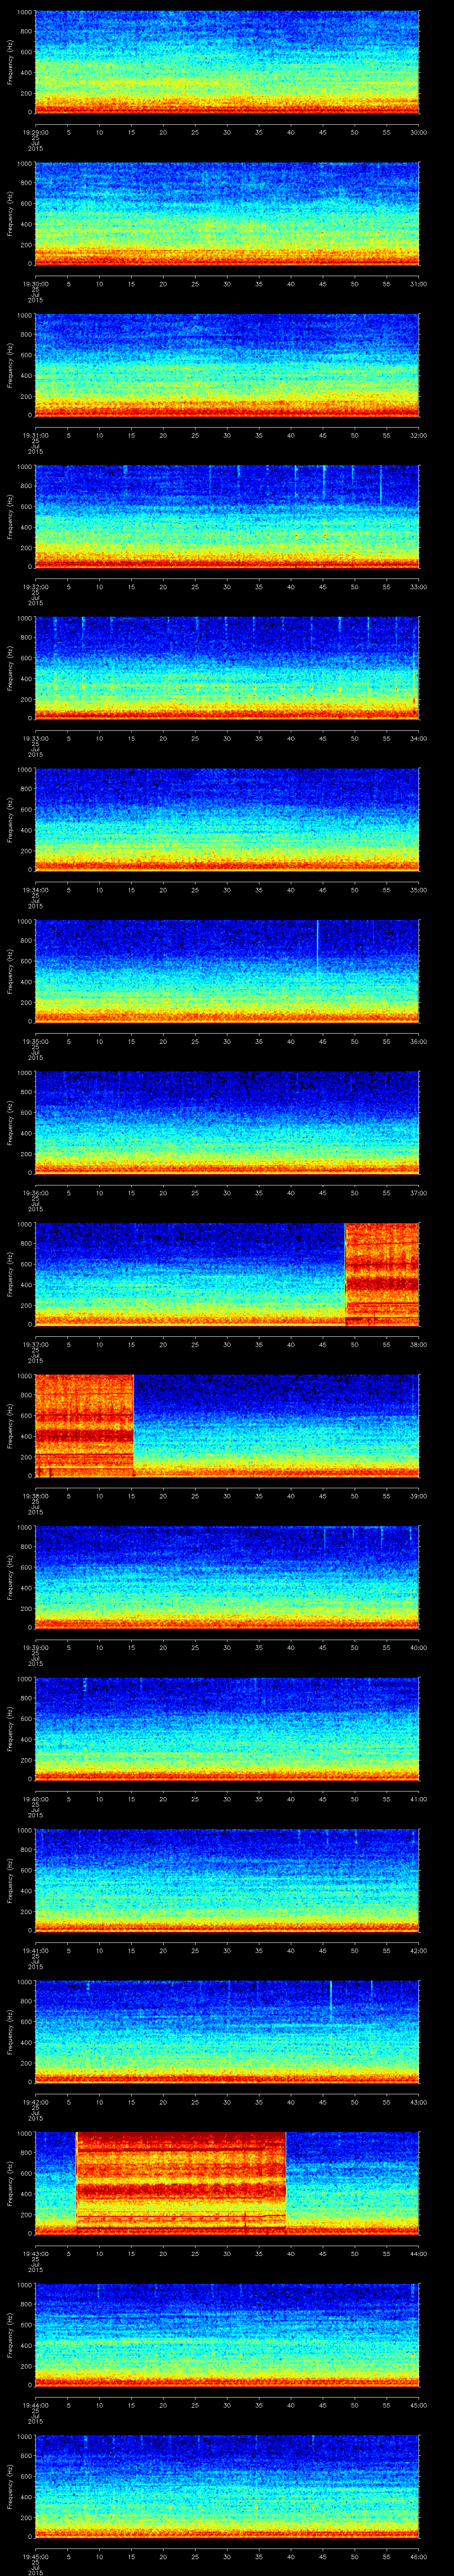The width and height of the screenshot is (454, 2576).
Task: Click the Frequency (Hz) axis label of the 19:29:00 panel
Action: 11,62
